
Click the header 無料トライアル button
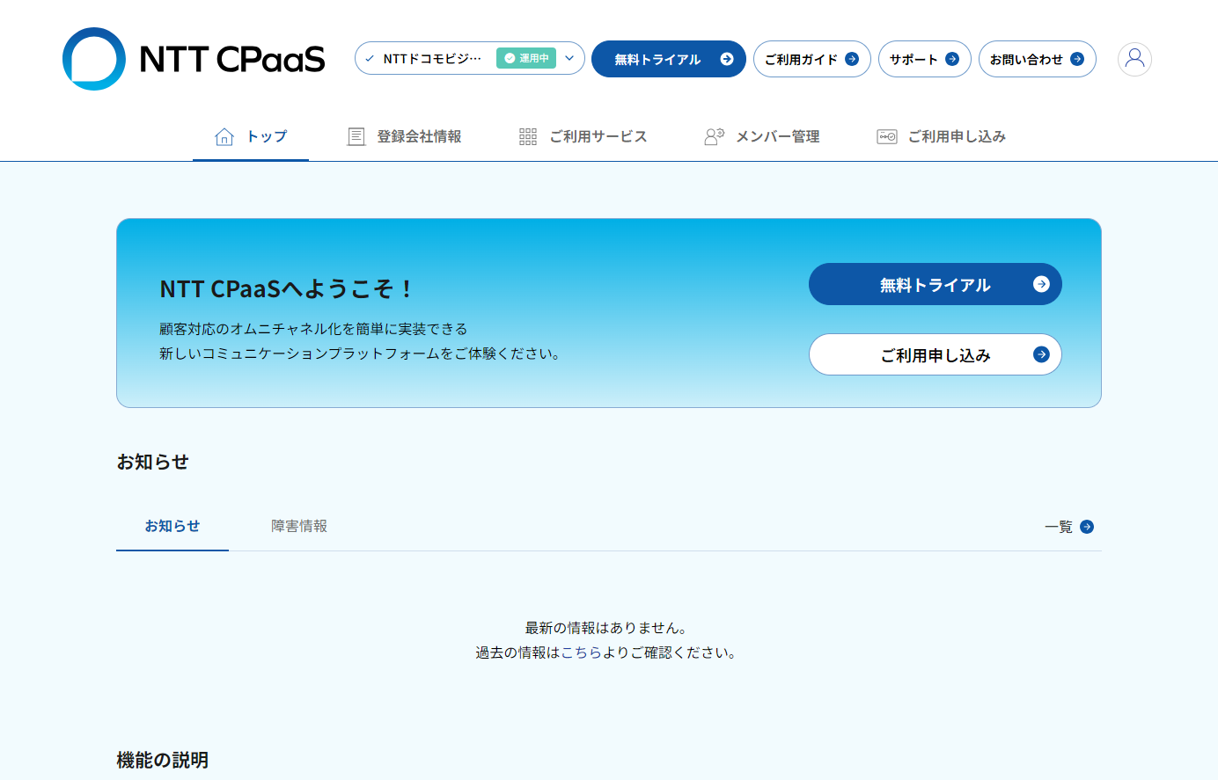[669, 59]
